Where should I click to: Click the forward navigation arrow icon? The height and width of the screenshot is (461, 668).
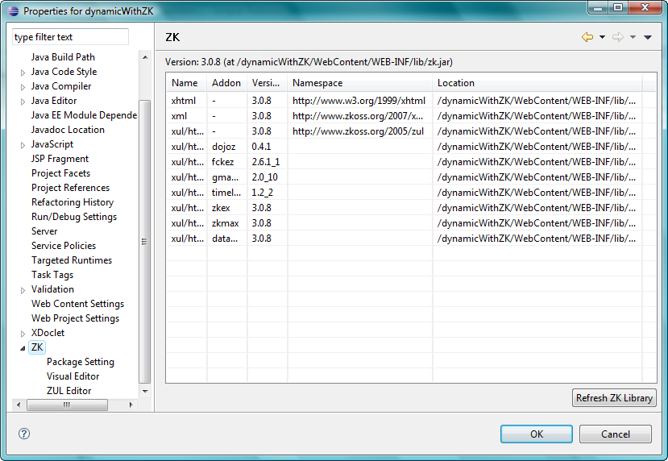pos(618,37)
